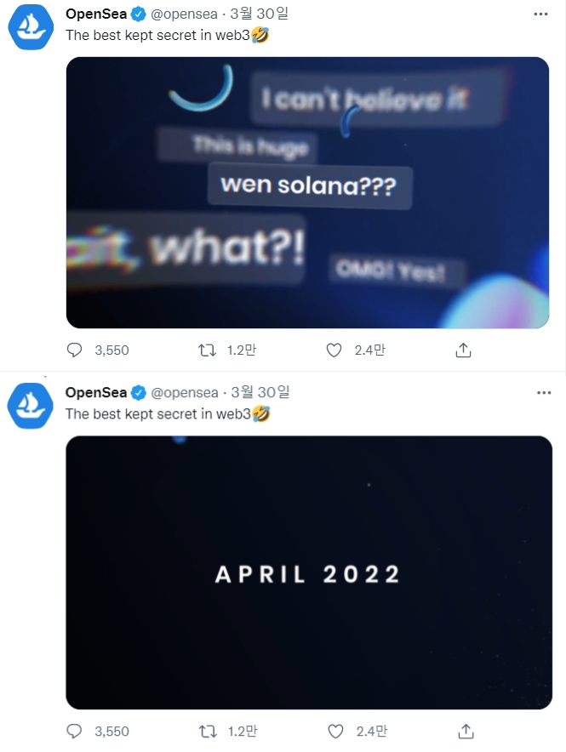Click the verified badge on the first tweet
The height and width of the screenshot is (752, 566).
(x=138, y=14)
